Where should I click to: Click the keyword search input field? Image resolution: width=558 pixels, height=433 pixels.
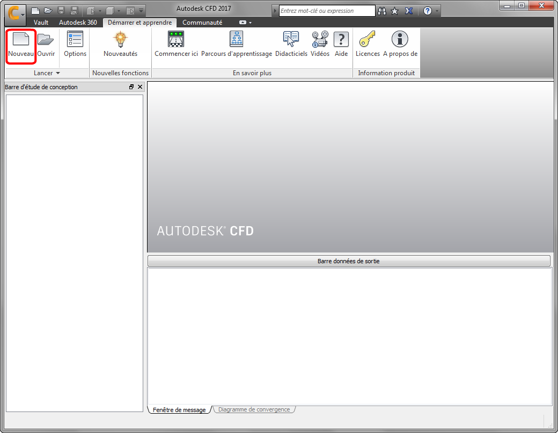(327, 11)
